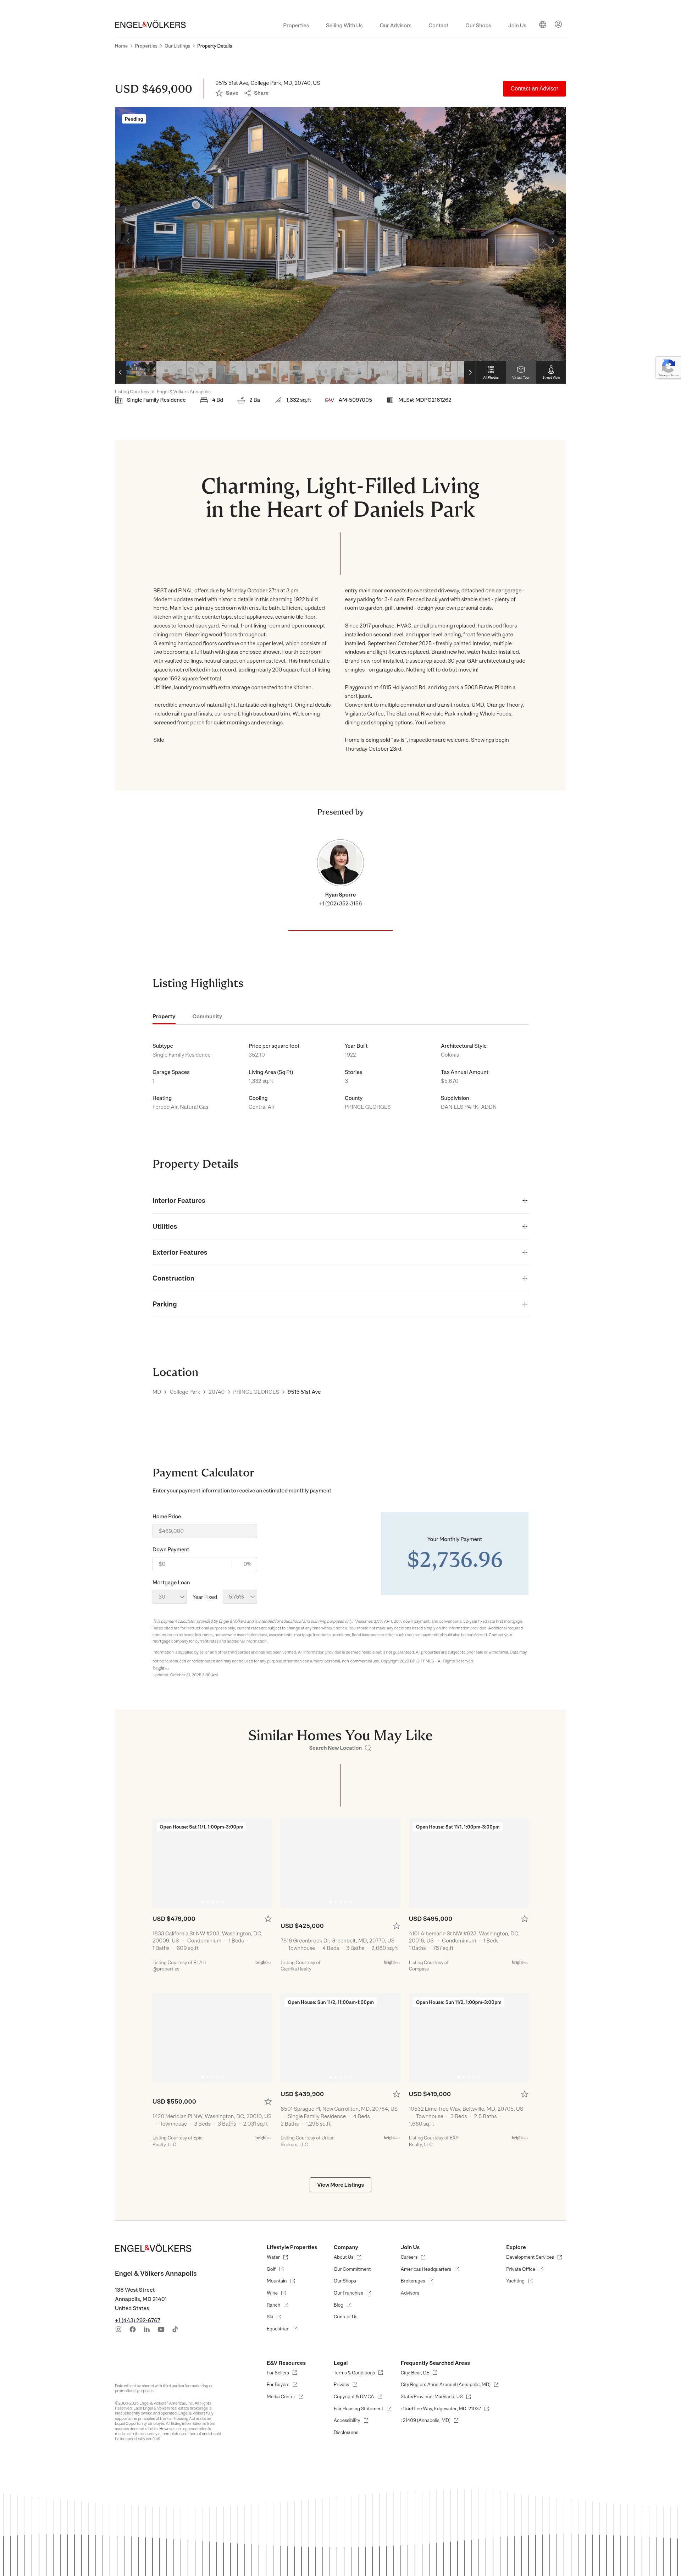Follow the Our Listings breadcrumb link
Viewport: 681px width, 2576px height.
(177, 46)
